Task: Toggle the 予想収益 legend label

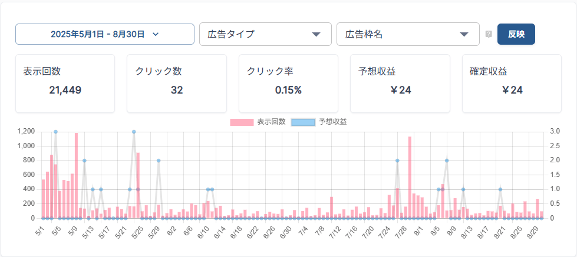Action: [x=332, y=122]
